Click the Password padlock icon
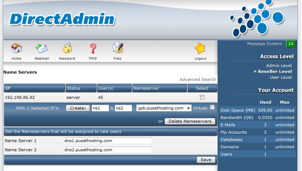302x171 pixels. coord(67,48)
